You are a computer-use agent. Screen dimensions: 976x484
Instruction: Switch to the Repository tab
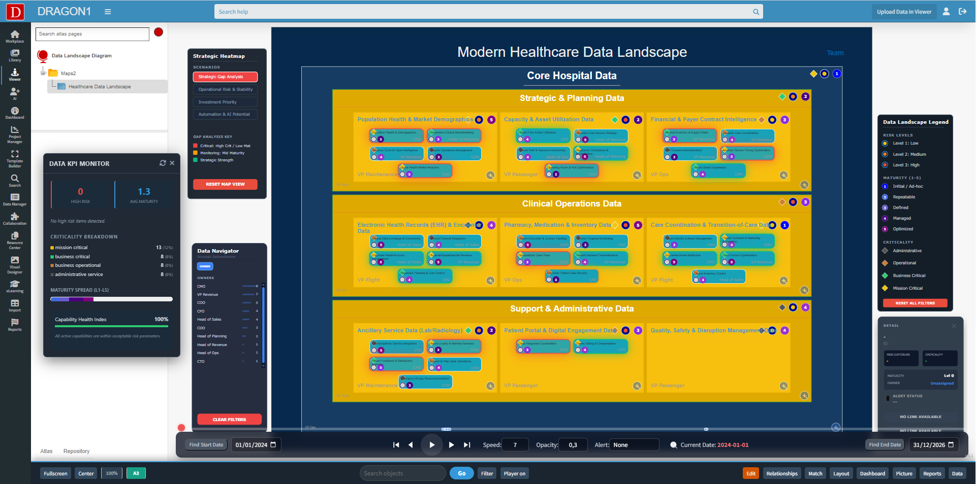pos(76,451)
